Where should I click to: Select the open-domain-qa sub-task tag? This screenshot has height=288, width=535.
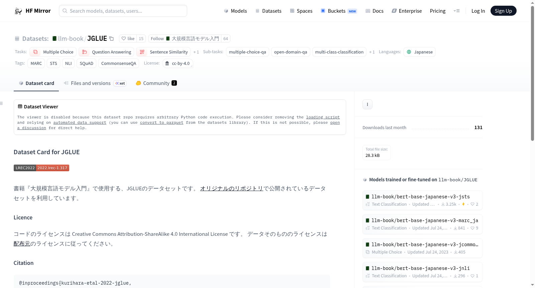[291, 52]
